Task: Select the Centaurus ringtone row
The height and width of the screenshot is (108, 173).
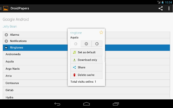Action: (x=35, y=83)
